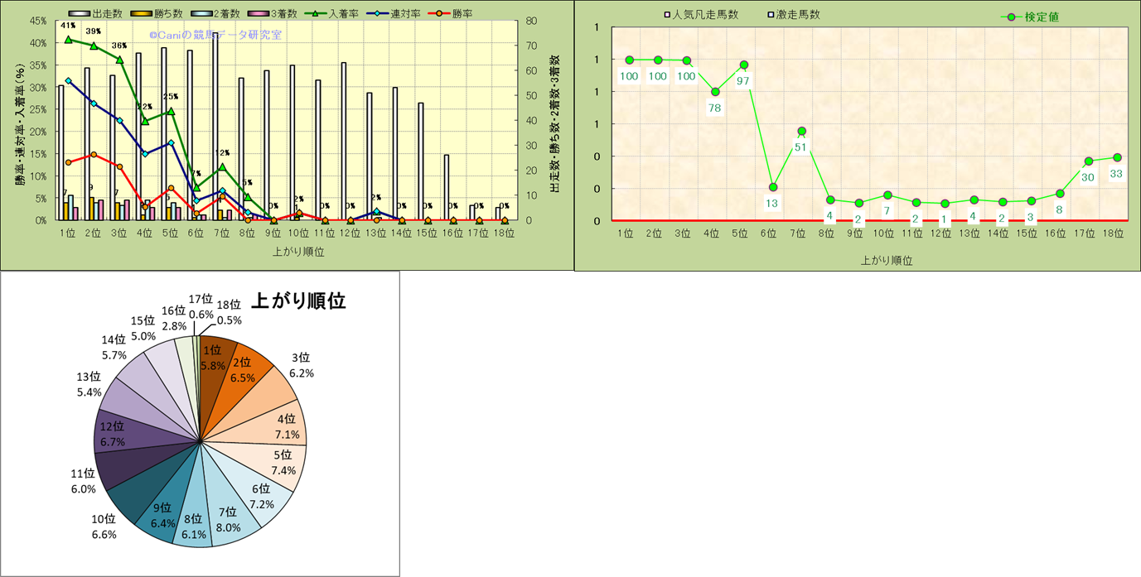Click the 41% data label on 入着率 line
This screenshot has height=577, width=1141.
(67, 26)
